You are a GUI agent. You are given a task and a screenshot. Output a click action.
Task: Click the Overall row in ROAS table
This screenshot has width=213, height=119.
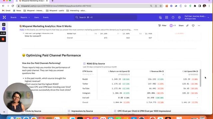[x=140, y=102]
